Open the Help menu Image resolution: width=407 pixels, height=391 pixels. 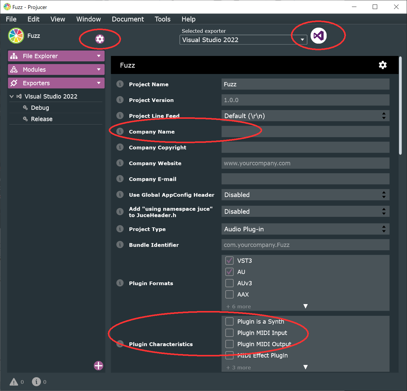coord(188,19)
